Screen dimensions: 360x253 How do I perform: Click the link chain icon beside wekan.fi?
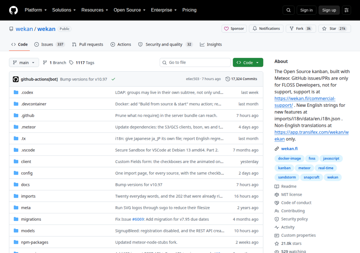click(277, 149)
